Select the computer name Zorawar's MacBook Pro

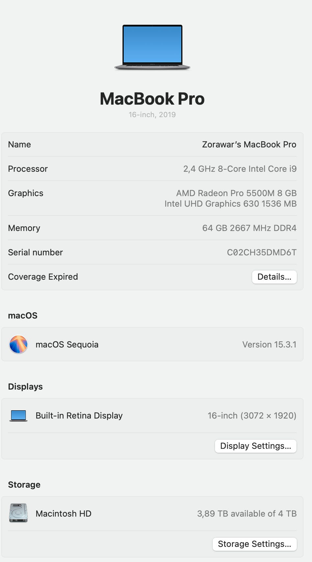point(249,144)
